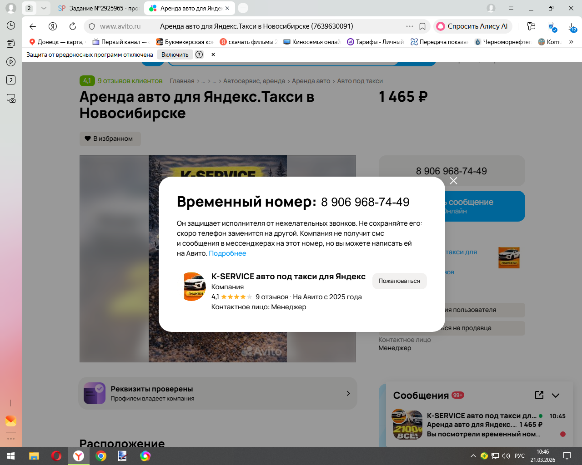582x465 pixels.
Task: Click the Protect shield icon in the address bar
Action: 92,26
